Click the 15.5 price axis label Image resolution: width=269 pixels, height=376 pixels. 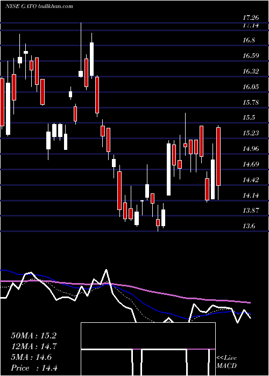pos(249,118)
